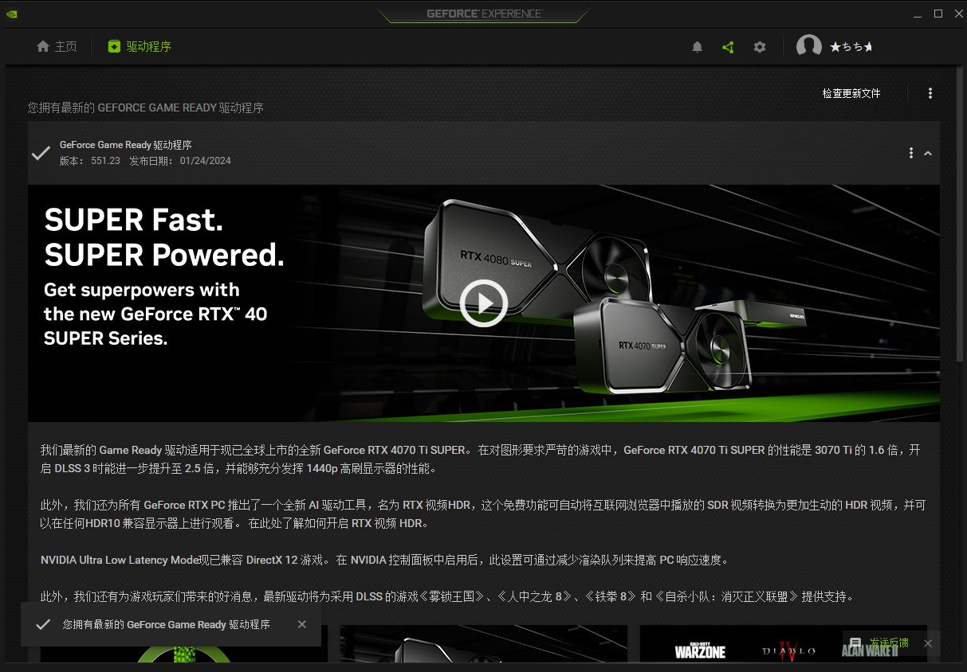Open the WARZONE and DIABLO thumbnail
The width and height of the screenshot is (967, 672).
784,643
